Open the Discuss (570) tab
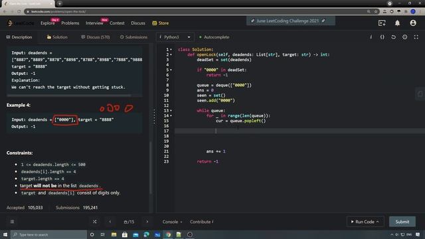Image resolution: width=425 pixels, height=239 pixels. (96, 37)
